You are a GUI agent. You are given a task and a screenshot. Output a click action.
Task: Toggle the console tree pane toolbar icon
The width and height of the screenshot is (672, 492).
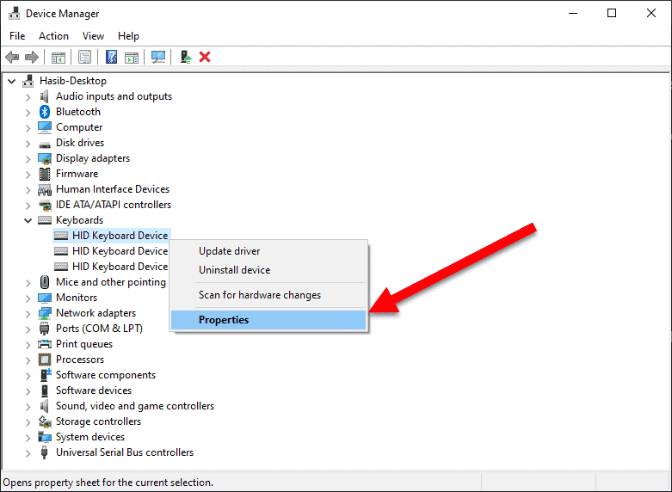pyautogui.click(x=59, y=57)
